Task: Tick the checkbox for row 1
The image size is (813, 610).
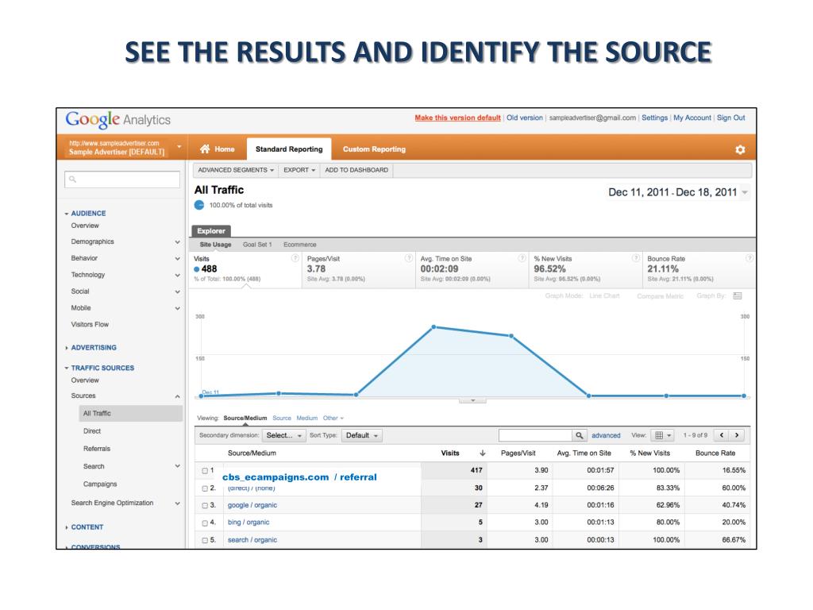Action: click(205, 471)
